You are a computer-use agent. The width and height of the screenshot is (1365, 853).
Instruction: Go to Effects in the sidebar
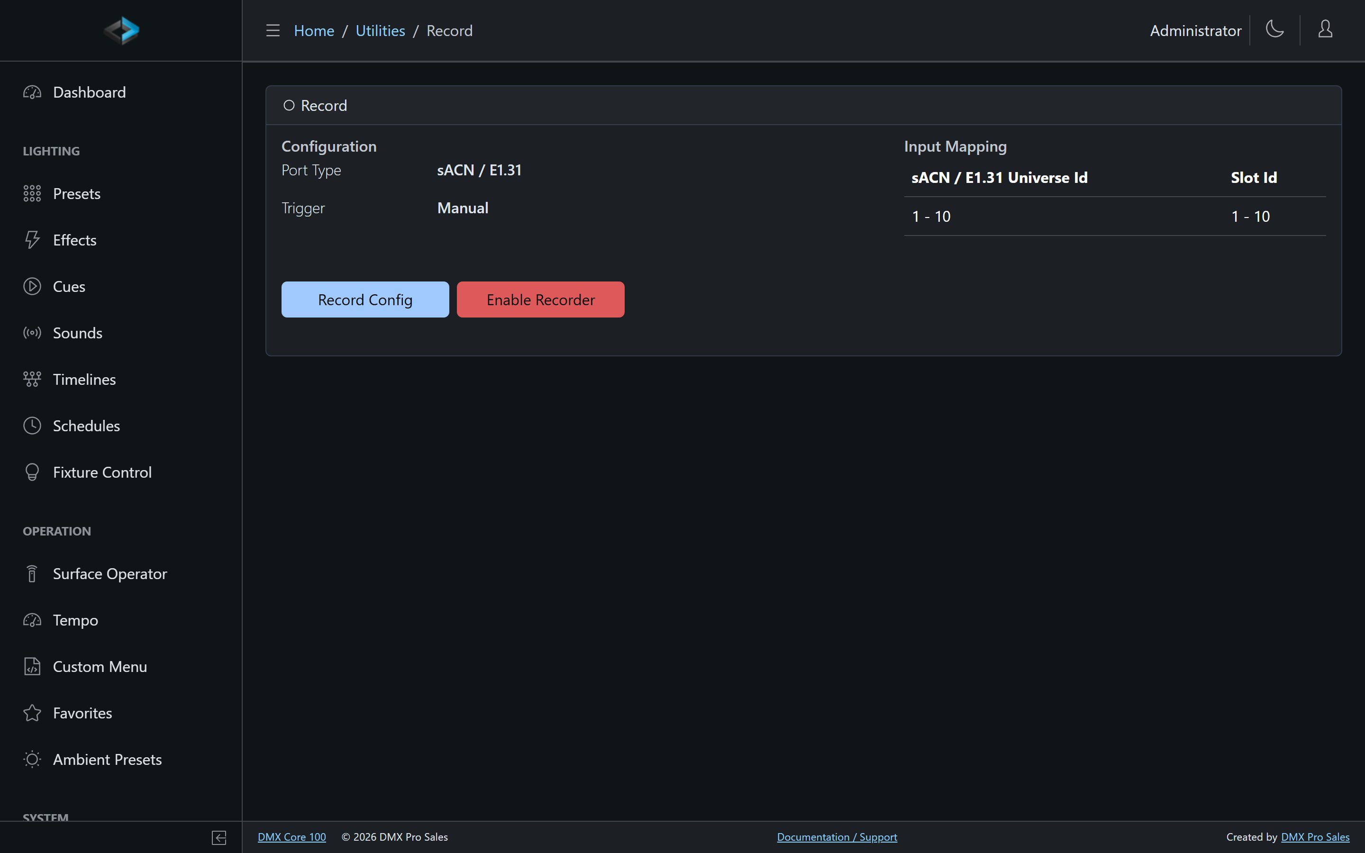coord(121,240)
